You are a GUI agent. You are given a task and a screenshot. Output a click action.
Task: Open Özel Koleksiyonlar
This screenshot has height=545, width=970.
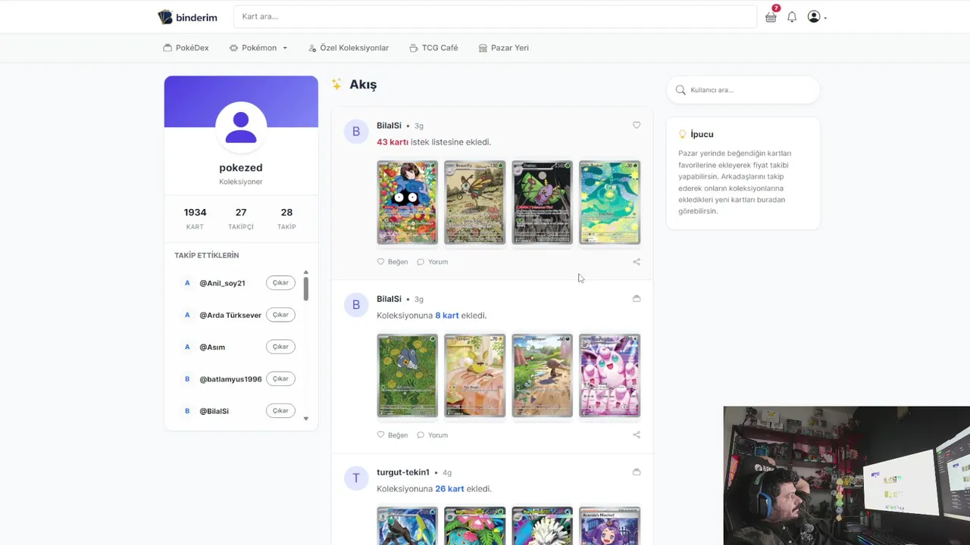[x=349, y=48]
